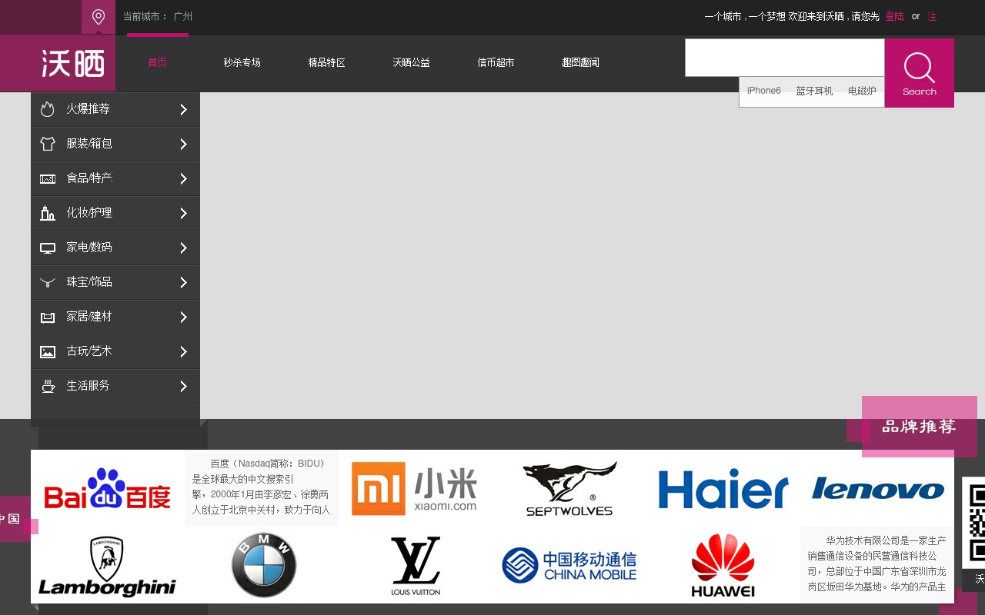Click the 生活服务 category label
985x615 pixels.
pyautogui.click(x=88, y=386)
